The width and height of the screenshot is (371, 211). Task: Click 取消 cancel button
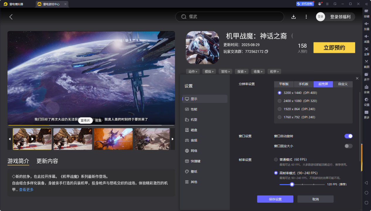(315, 199)
